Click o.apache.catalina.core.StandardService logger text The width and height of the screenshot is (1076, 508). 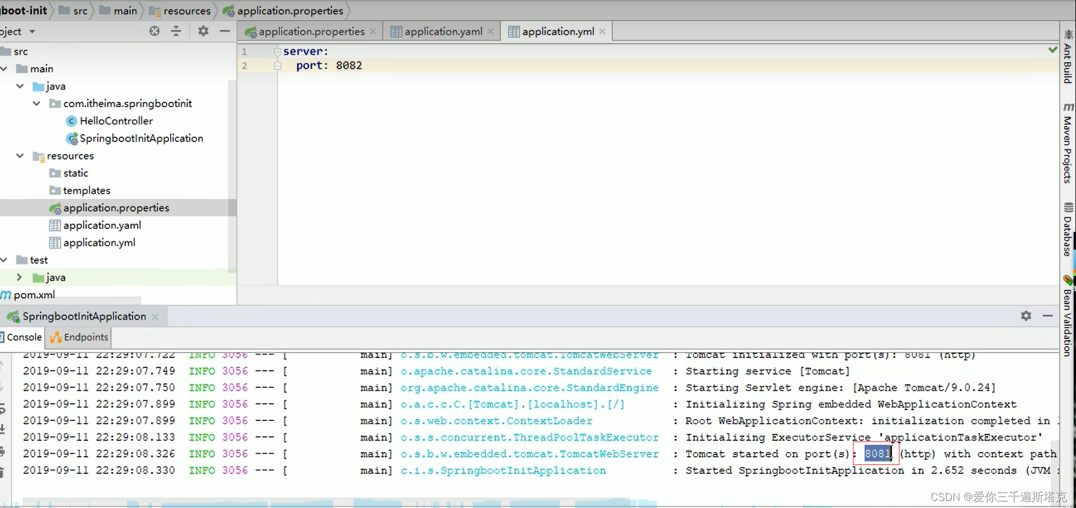tap(526, 371)
